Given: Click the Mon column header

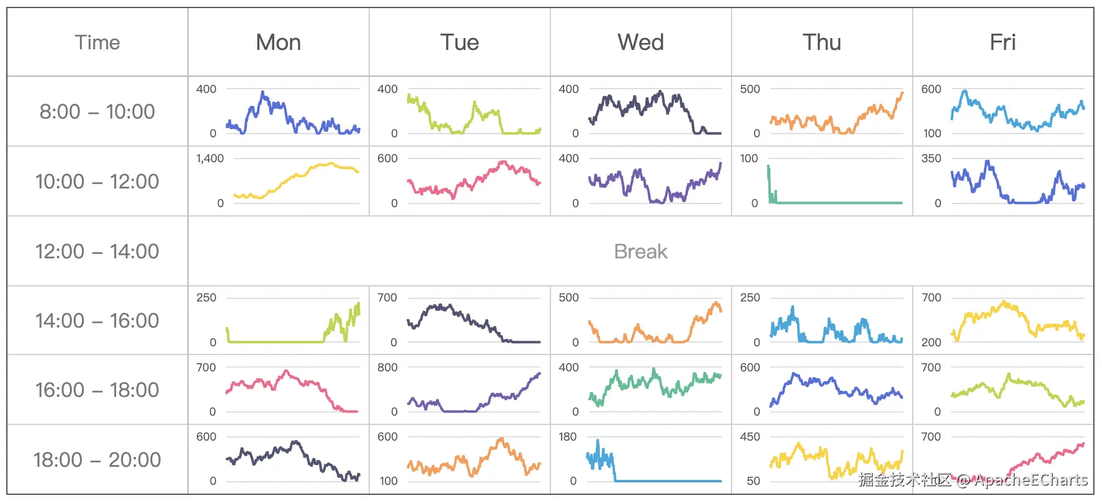Looking at the screenshot, I should (279, 42).
